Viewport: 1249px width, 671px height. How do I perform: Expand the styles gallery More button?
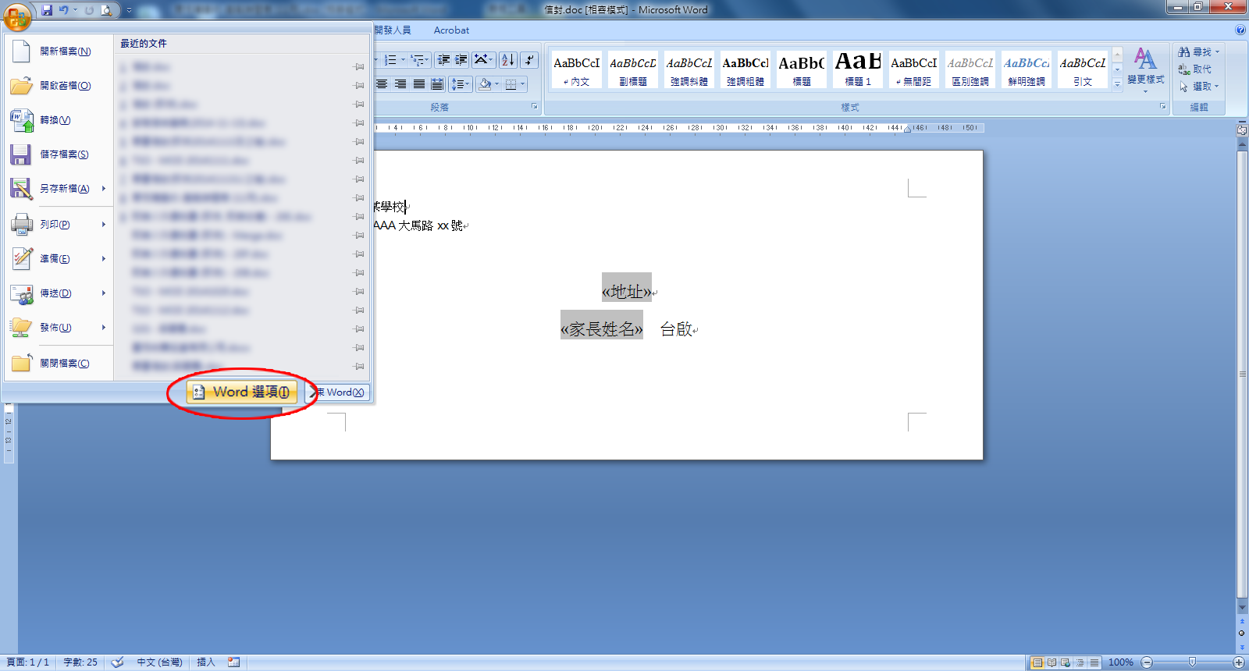click(x=1117, y=83)
